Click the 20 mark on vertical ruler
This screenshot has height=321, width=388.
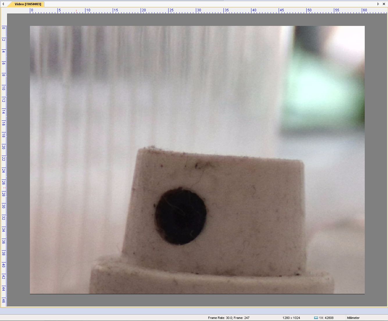coord(3,147)
